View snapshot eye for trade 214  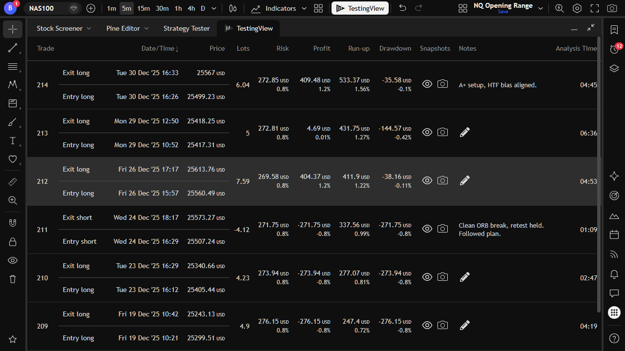point(427,84)
